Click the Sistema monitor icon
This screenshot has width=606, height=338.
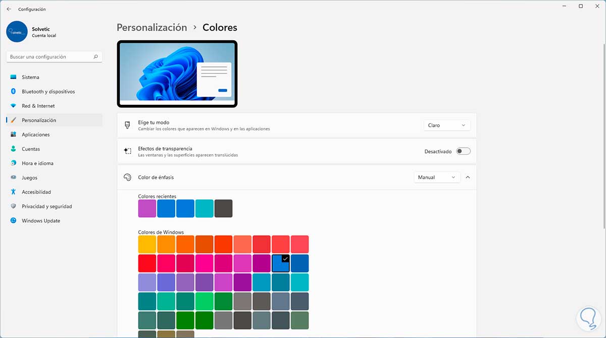[13, 77]
